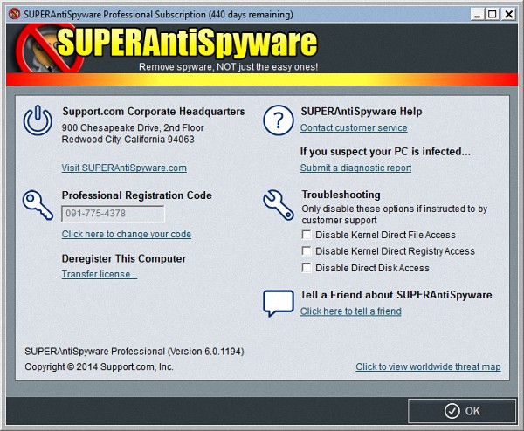This screenshot has width=524, height=431.
Task: View worldwide threat map link
Action: coord(428,366)
